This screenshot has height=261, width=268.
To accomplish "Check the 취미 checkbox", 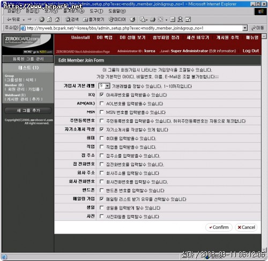I will pos(101,138).
